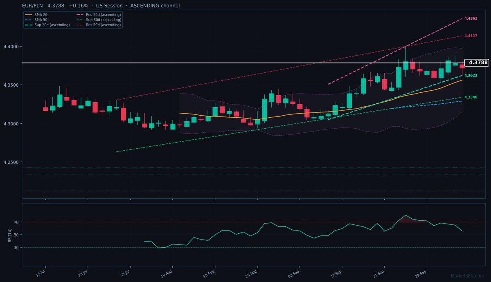
Task: Select the Sup 50d (ascending) legend entry
Action: (99, 20)
